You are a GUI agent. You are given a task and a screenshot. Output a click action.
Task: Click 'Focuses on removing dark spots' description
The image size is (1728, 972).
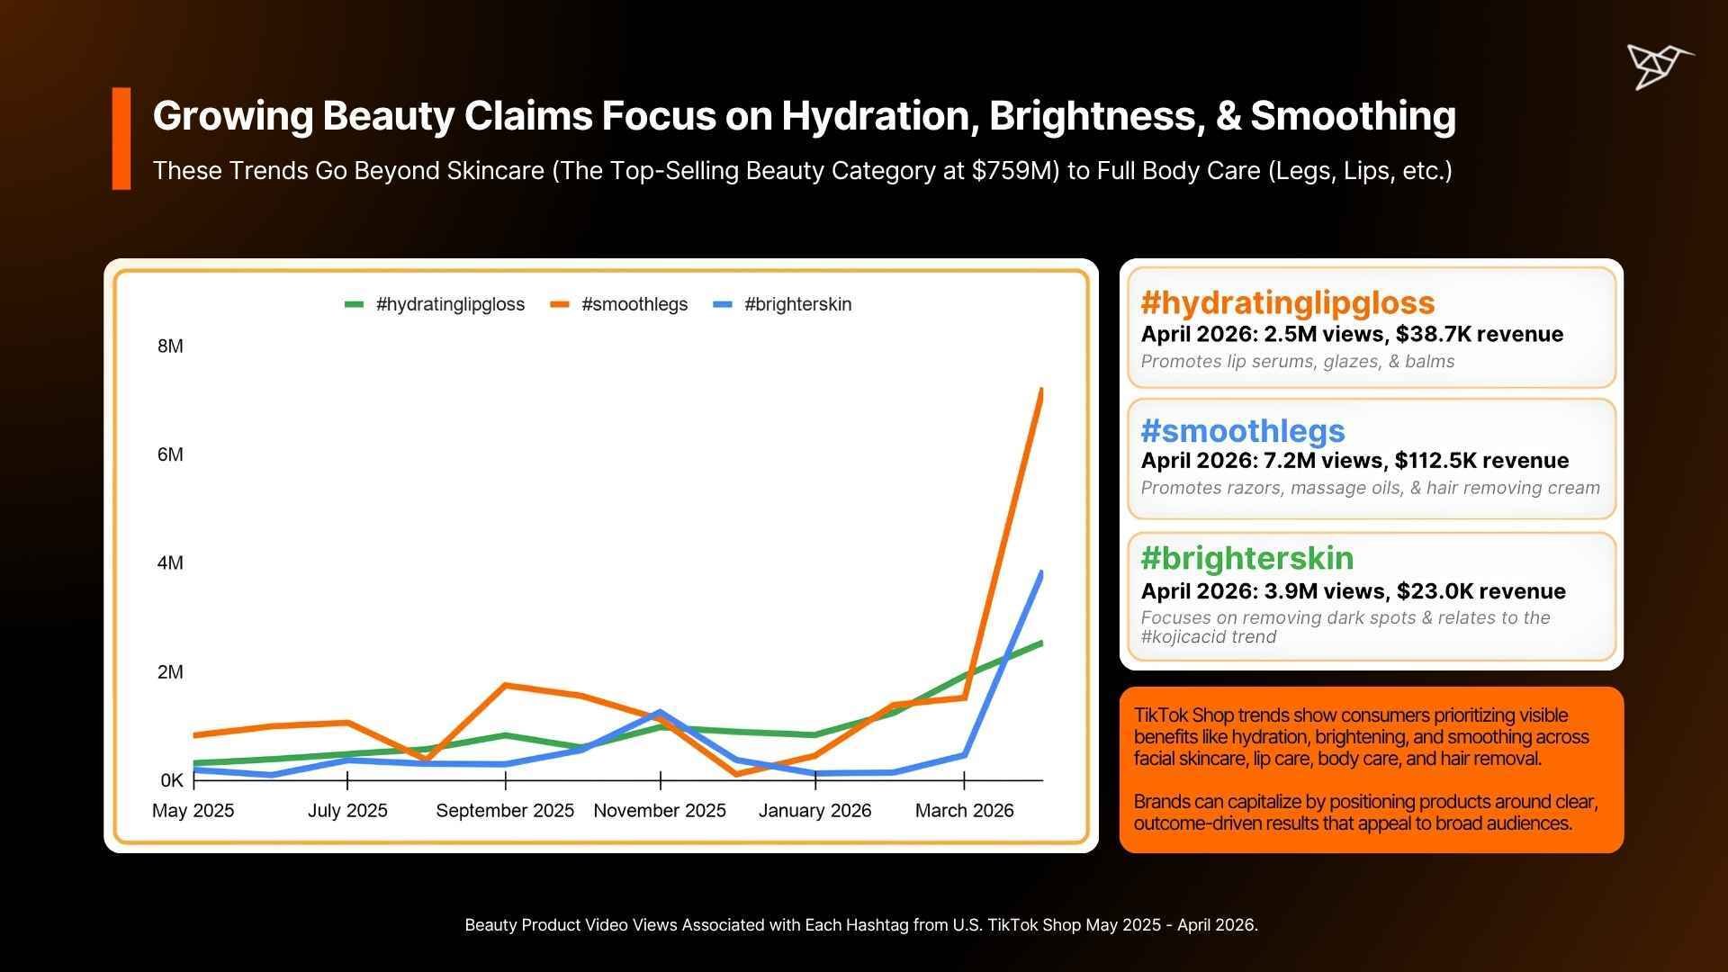click(1345, 627)
